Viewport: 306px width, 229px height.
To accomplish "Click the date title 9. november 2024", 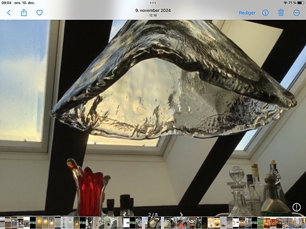I will (x=153, y=11).
